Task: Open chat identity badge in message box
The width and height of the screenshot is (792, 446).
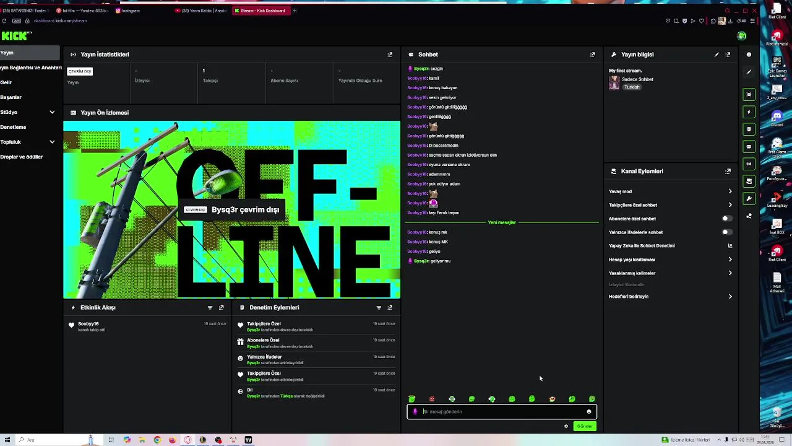Action: pos(415,411)
